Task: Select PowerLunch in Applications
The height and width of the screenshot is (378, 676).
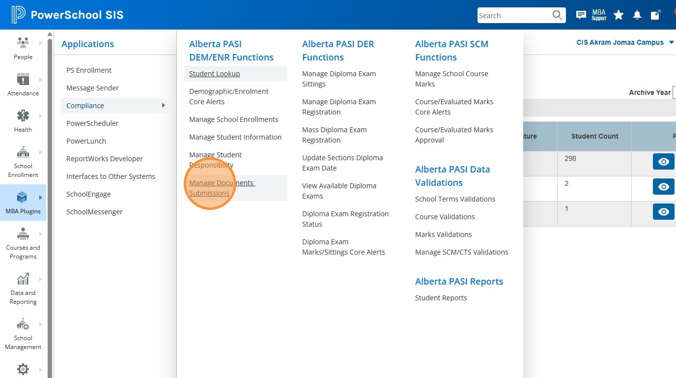Action: pyautogui.click(x=86, y=141)
